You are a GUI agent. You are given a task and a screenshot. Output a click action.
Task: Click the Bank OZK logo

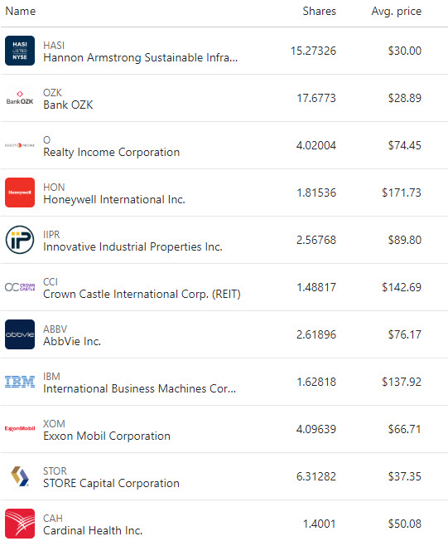tap(20, 98)
